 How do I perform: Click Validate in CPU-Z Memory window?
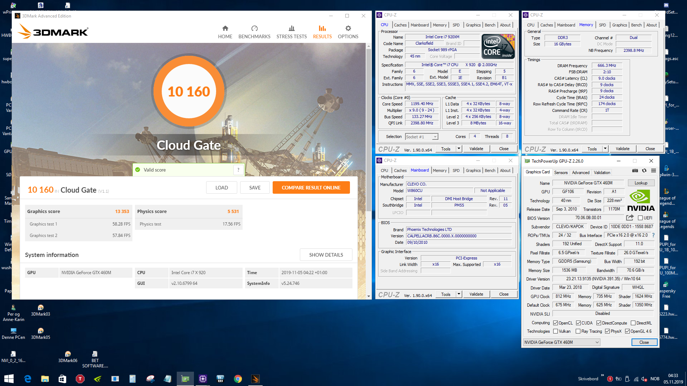click(623, 149)
